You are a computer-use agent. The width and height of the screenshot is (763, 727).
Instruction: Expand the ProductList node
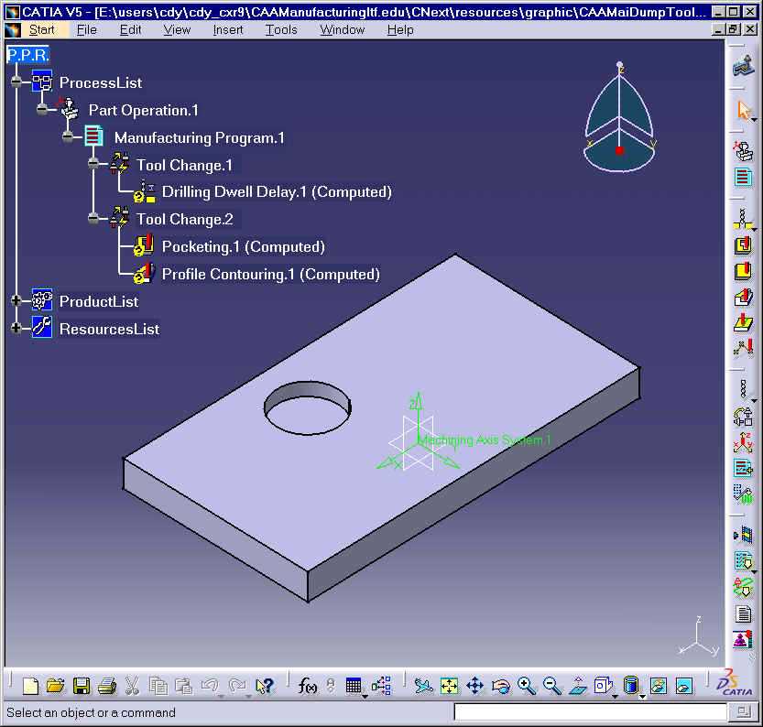[x=16, y=301]
